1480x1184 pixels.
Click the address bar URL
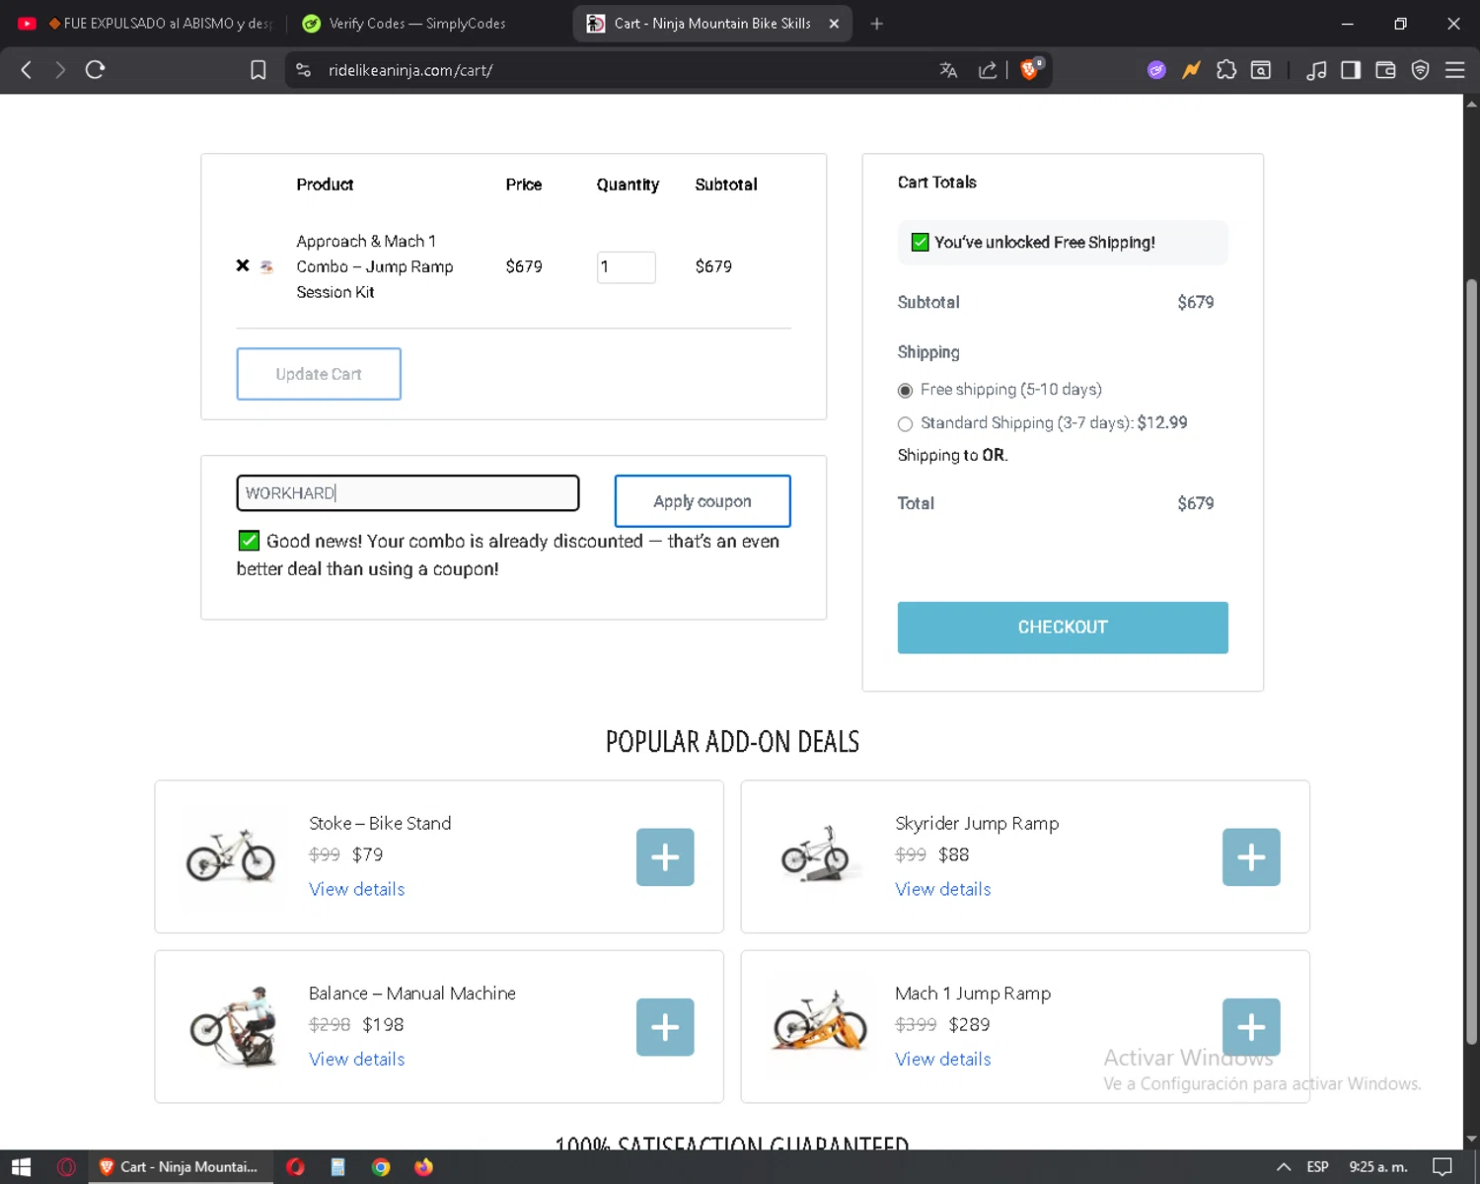click(x=410, y=70)
